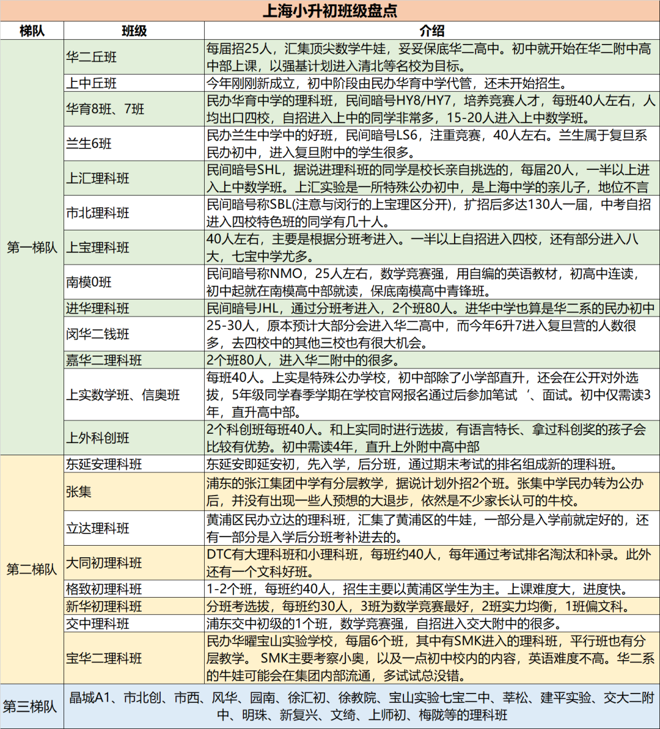660x729 pixels.
Task: Click the description starting 民办华曜宝山实验学校
Action: [x=431, y=658]
